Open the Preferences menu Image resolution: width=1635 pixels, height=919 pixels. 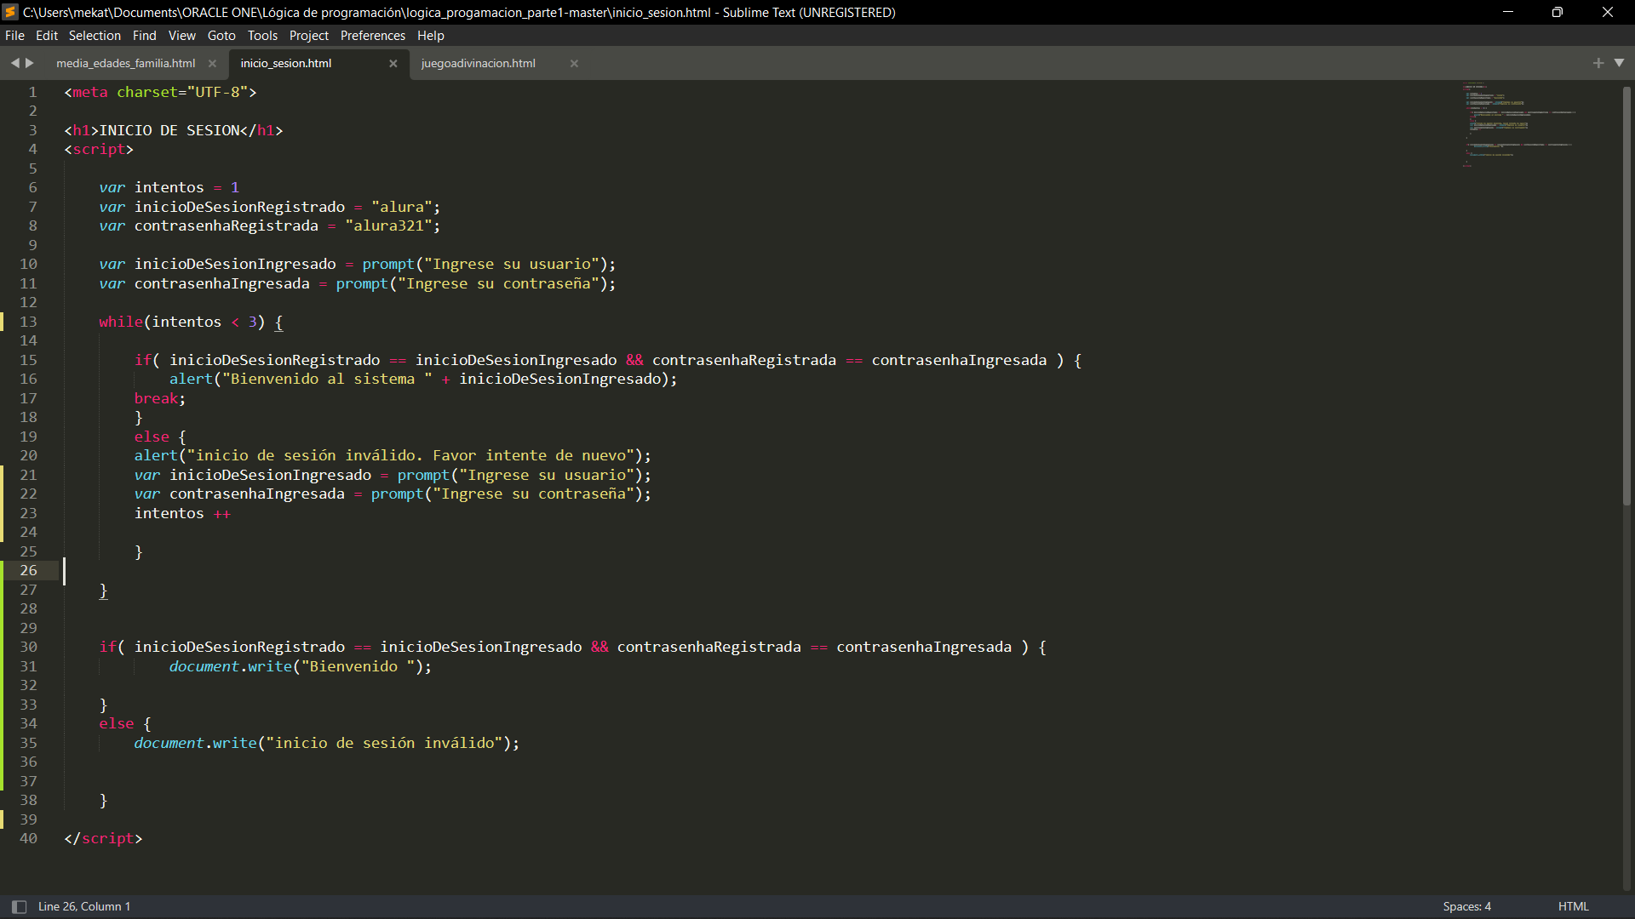(x=372, y=36)
